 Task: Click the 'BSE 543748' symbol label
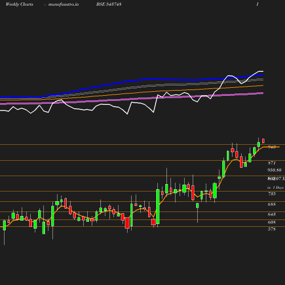109,4
